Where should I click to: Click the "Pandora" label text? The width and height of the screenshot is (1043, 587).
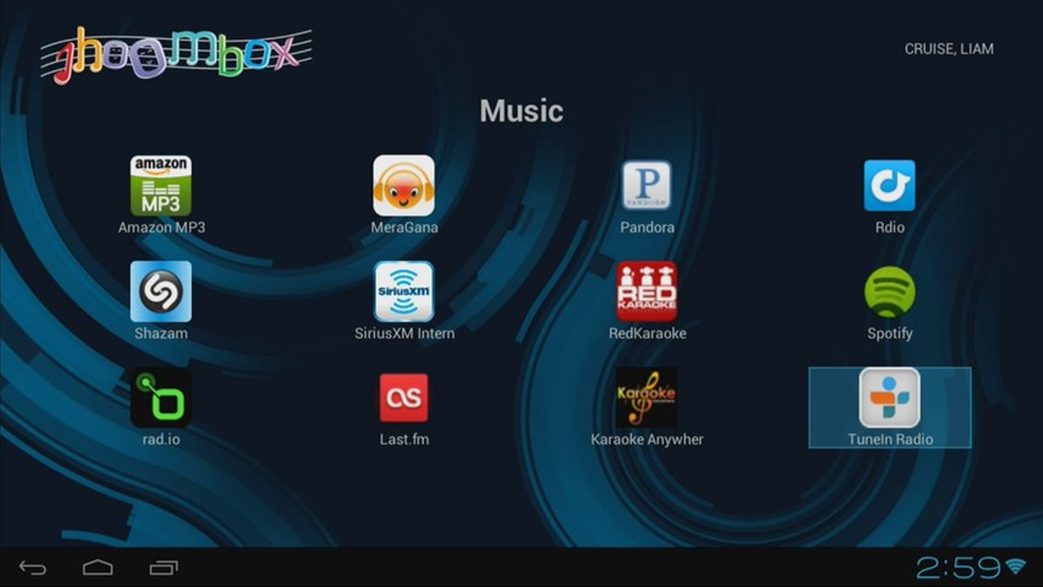[x=647, y=227]
